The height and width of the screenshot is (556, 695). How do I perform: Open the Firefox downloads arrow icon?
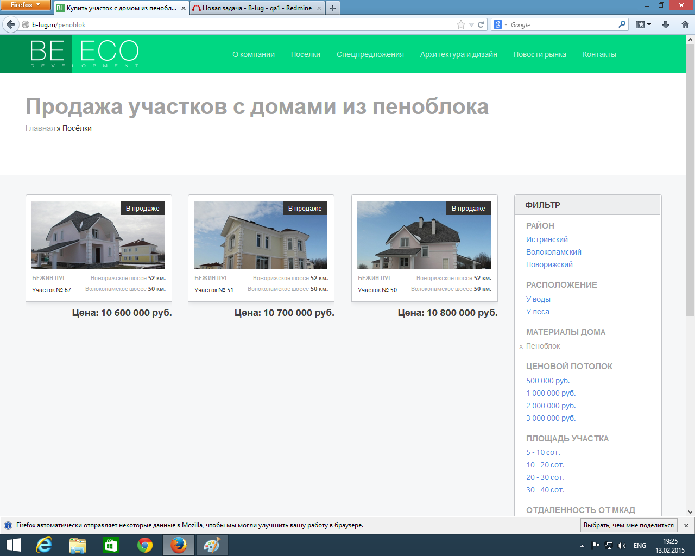pos(666,24)
